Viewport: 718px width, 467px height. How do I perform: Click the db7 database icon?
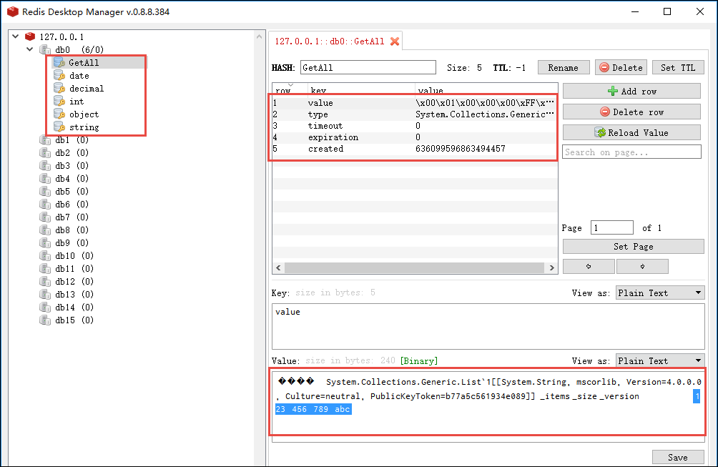tap(45, 217)
